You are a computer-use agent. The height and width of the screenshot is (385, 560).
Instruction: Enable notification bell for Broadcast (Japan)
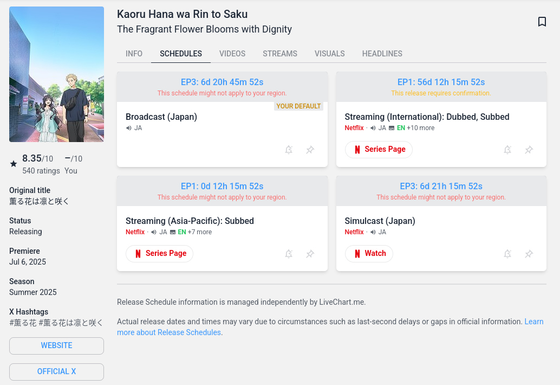(x=289, y=150)
